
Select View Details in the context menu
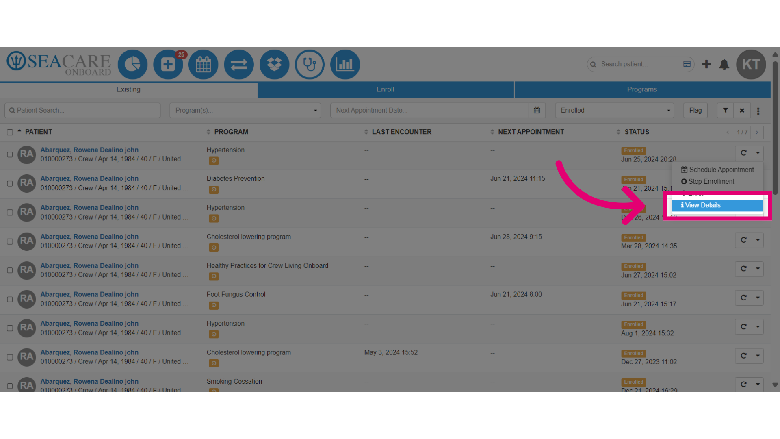[x=717, y=205]
